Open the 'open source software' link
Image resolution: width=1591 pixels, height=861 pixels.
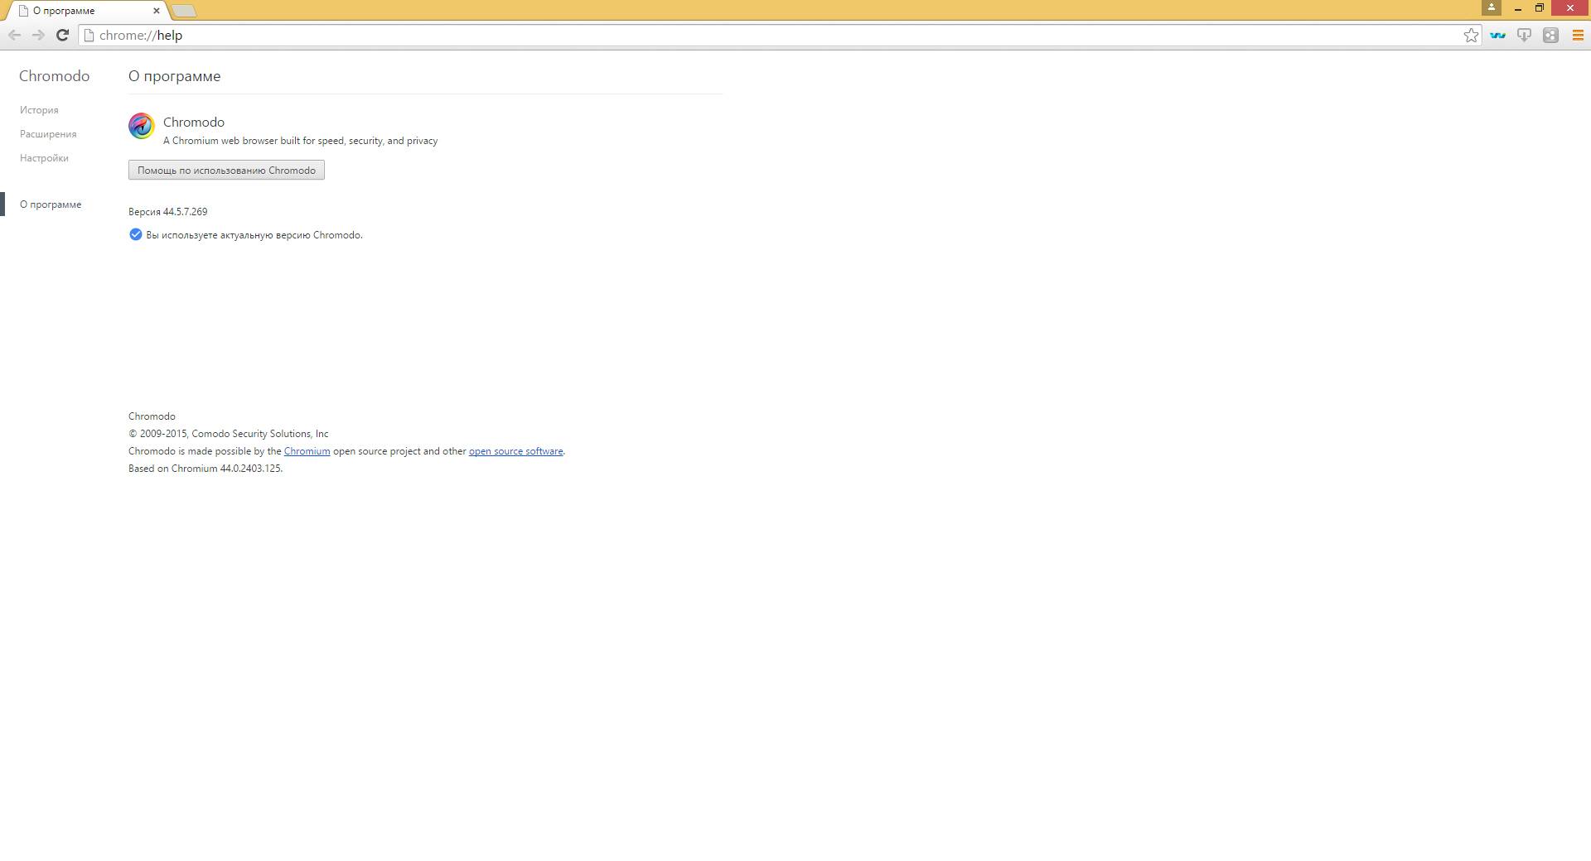point(515,451)
